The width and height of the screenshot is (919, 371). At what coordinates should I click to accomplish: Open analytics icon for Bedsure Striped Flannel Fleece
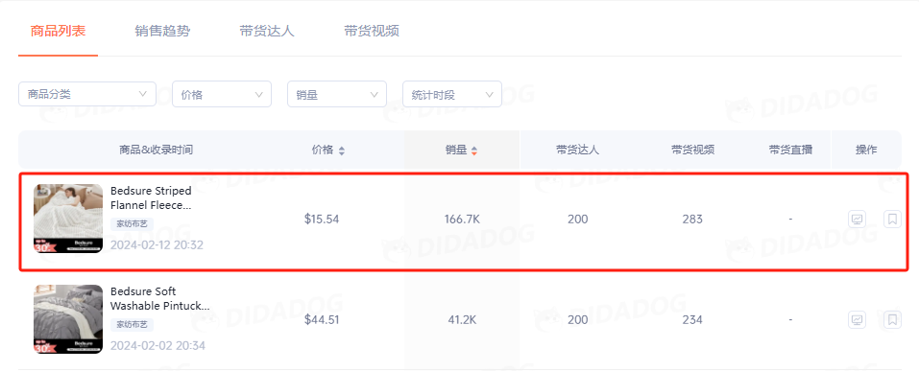(857, 220)
